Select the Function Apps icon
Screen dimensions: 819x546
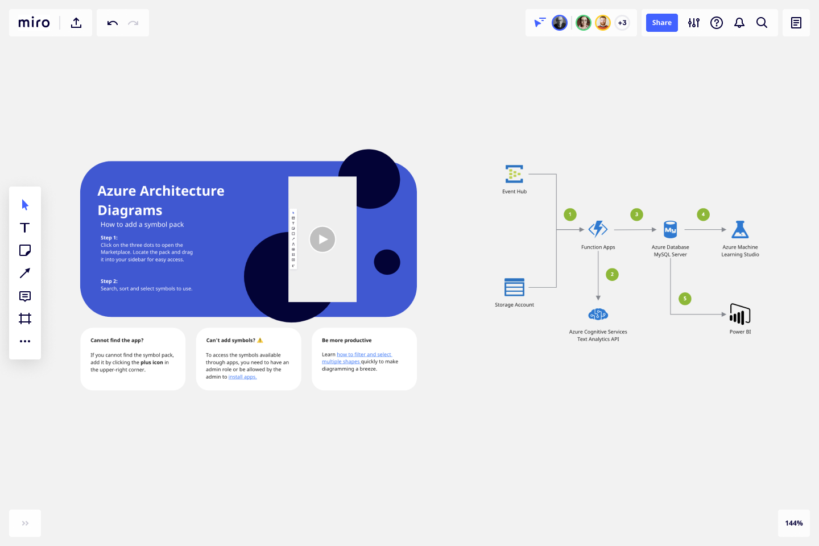pyautogui.click(x=598, y=229)
